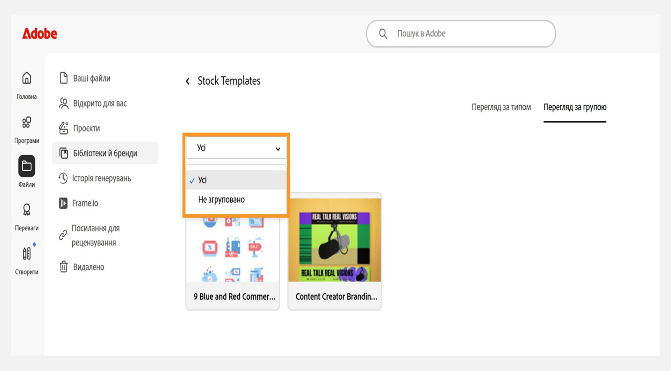Click the search magnifier icon
The image size is (671, 371).
coord(383,34)
